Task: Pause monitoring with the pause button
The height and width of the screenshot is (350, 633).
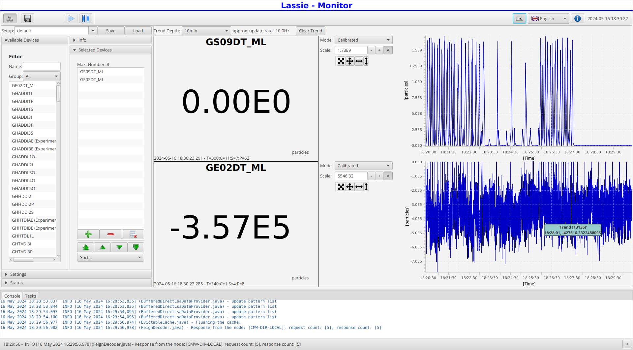Action: click(86, 18)
